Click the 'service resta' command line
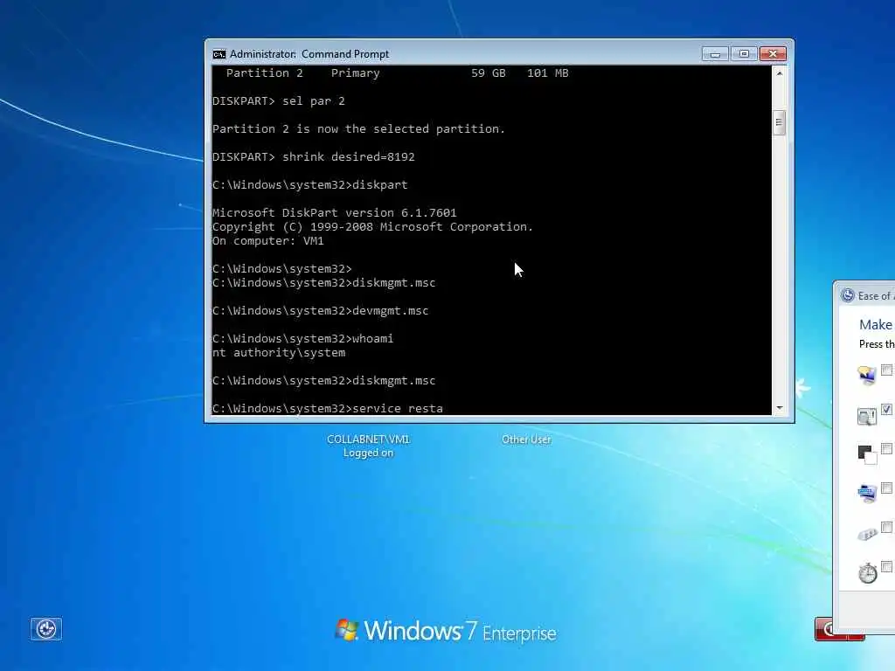 tap(328, 409)
